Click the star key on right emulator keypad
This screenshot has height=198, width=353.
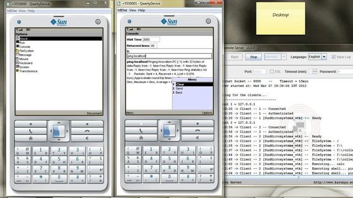point(151,178)
